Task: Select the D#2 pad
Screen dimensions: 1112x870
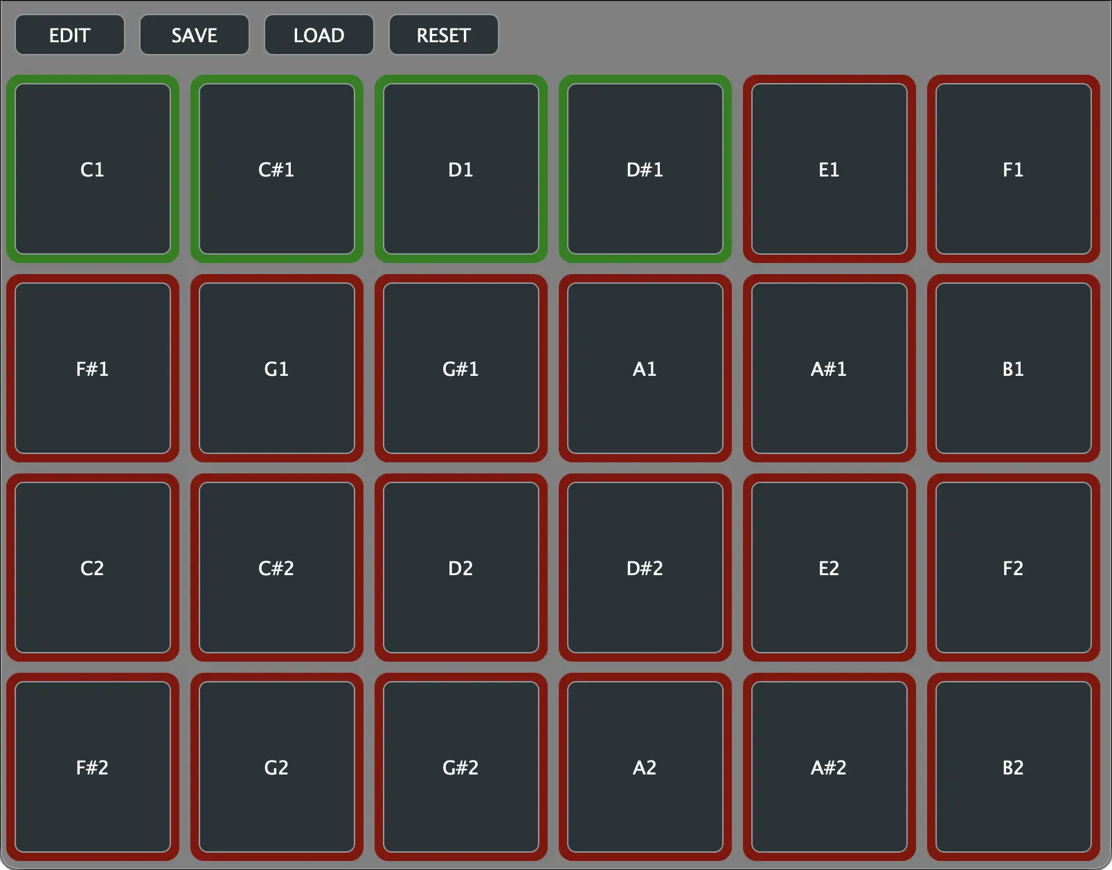Action: point(645,568)
